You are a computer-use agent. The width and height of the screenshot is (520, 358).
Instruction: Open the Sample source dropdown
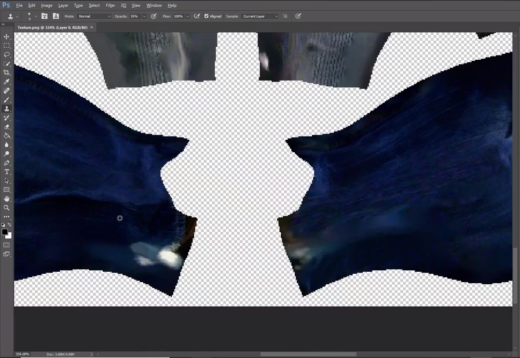pos(259,16)
